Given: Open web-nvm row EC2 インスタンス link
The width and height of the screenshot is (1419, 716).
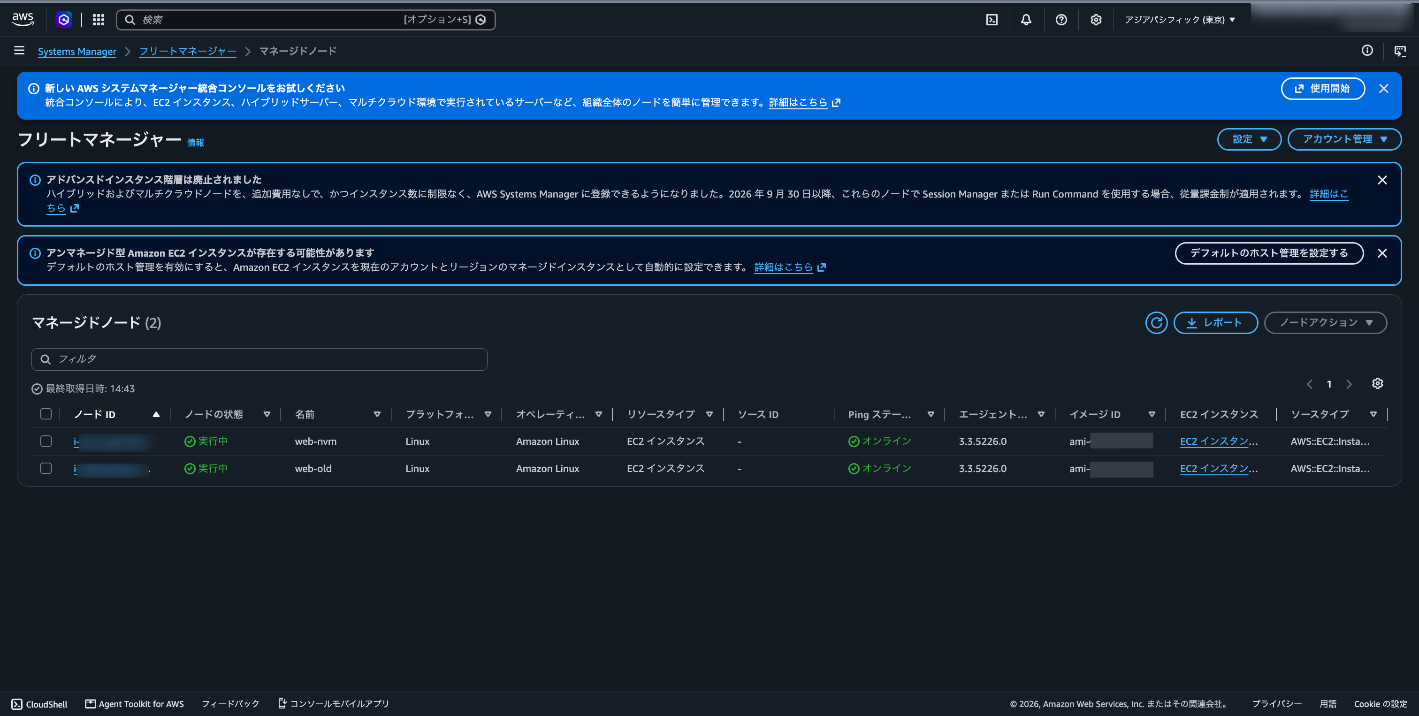Looking at the screenshot, I should (x=1219, y=441).
